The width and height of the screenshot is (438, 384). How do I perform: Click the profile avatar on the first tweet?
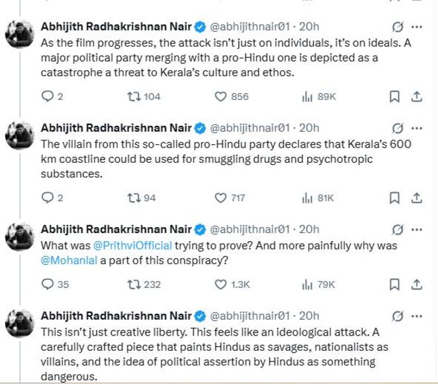pos(20,34)
